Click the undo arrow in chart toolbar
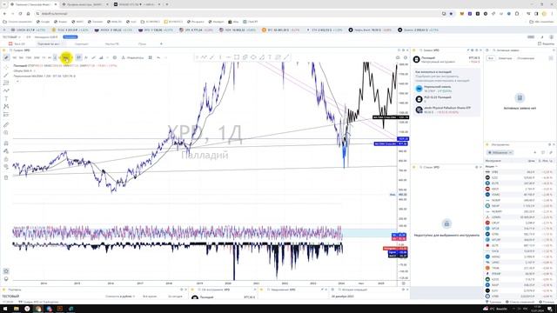Viewport: 557px width, 313px height. tap(158, 57)
